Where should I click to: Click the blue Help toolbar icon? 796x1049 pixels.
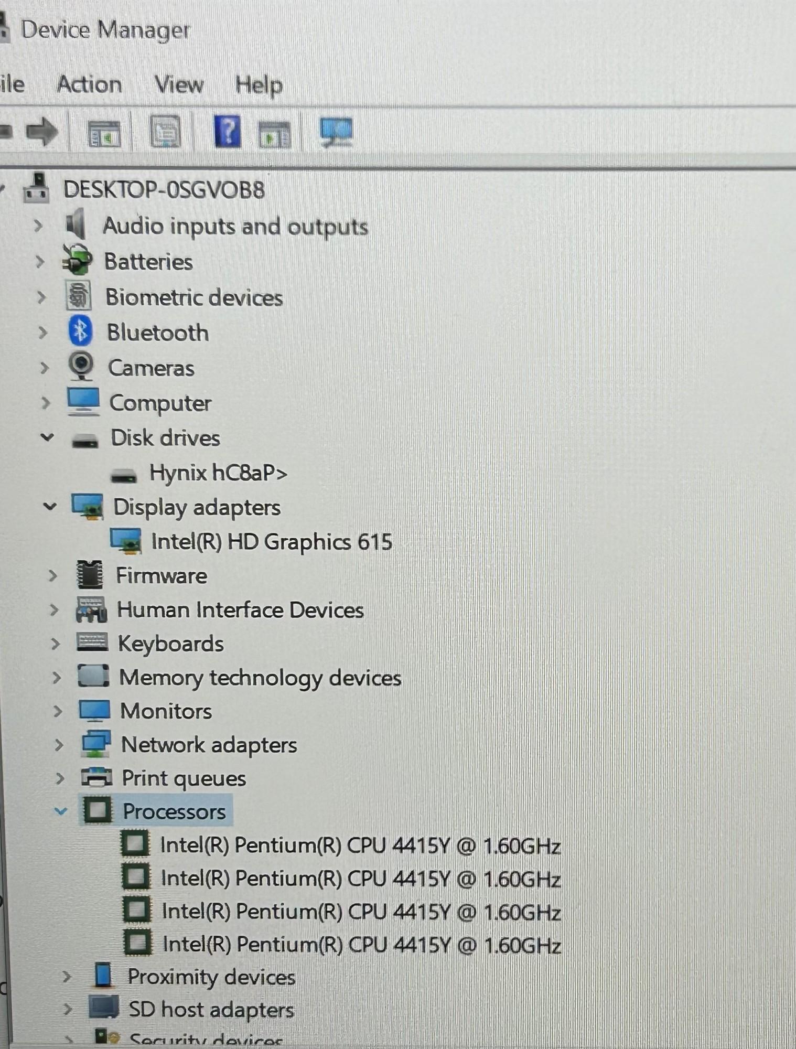pos(228,131)
